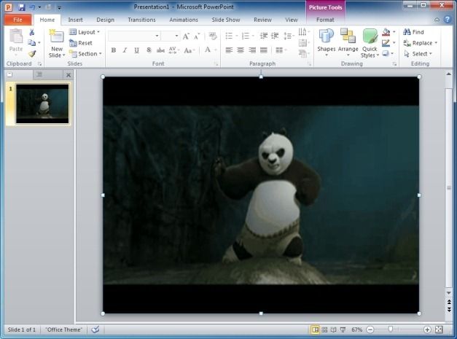Image resolution: width=457 pixels, height=339 pixels.
Task: Open the Picture Tools Format tab
Action: click(x=325, y=20)
